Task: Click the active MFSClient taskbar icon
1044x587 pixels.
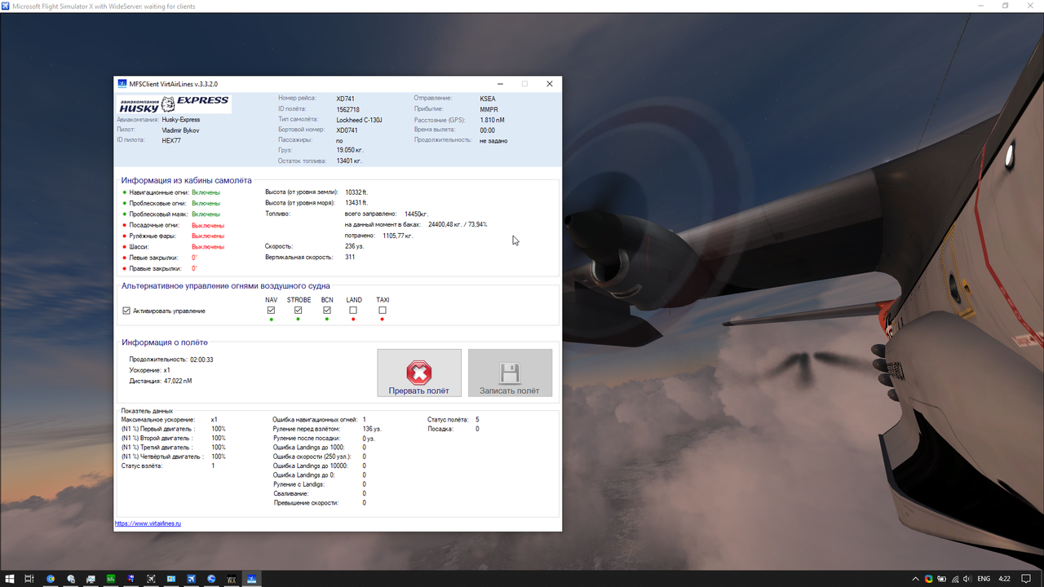Action: (x=252, y=579)
